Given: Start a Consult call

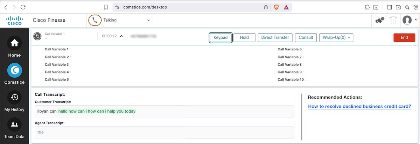Looking at the screenshot, I should pos(306,37).
